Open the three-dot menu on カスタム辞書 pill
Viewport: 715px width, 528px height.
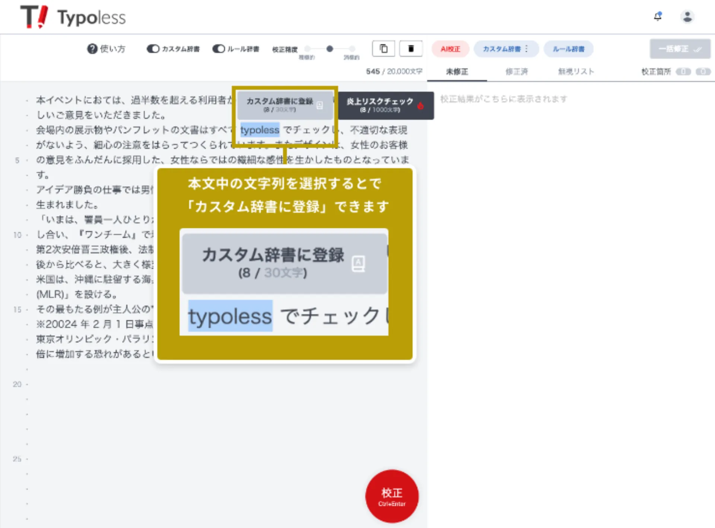(x=527, y=49)
